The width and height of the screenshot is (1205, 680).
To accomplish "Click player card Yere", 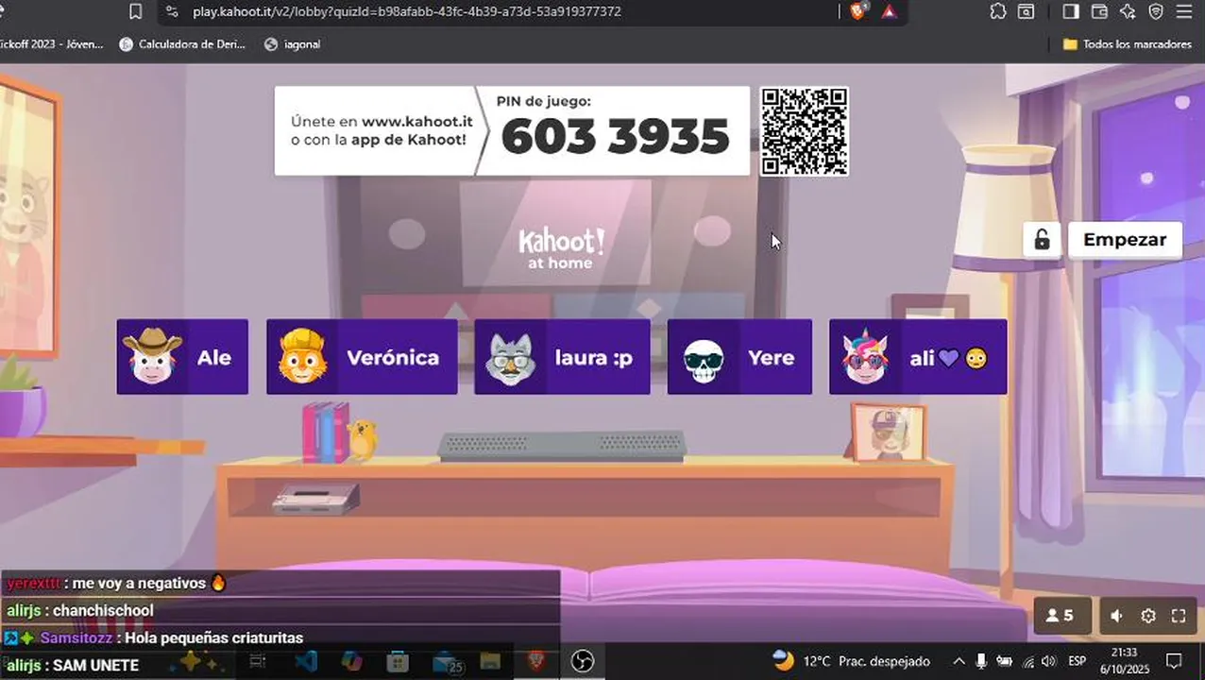I will tap(739, 357).
